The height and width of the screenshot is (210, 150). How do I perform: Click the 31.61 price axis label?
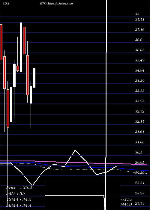139,131
